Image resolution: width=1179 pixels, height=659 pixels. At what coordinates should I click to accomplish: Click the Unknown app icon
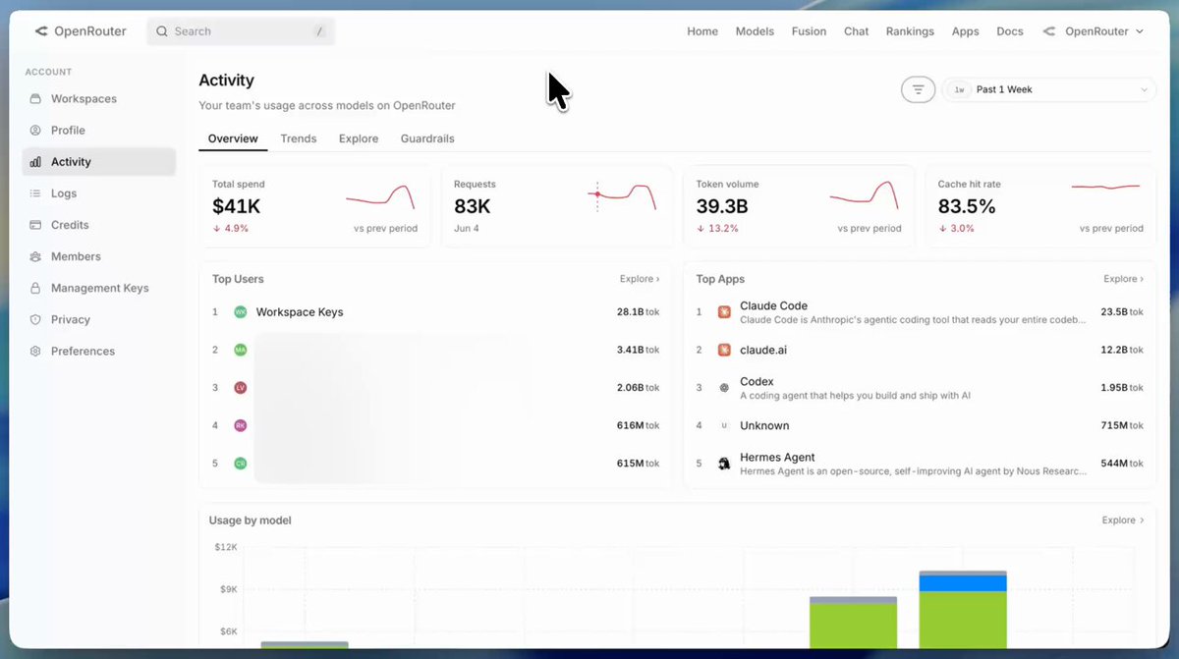[724, 425]
